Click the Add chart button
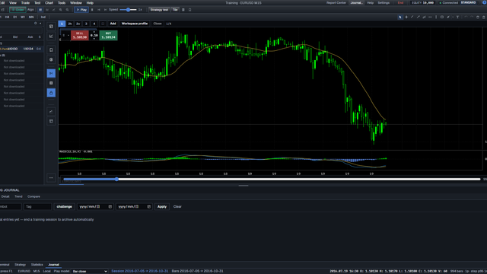 pyautogui.click(x=113, y=24)
